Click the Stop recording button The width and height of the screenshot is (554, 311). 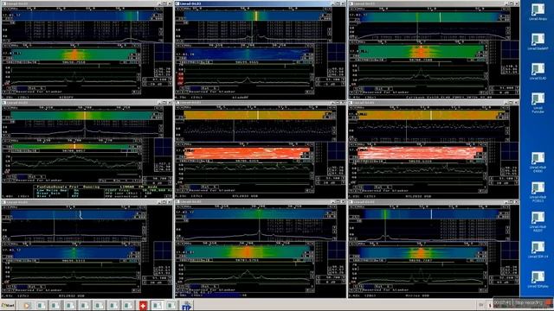532,303
